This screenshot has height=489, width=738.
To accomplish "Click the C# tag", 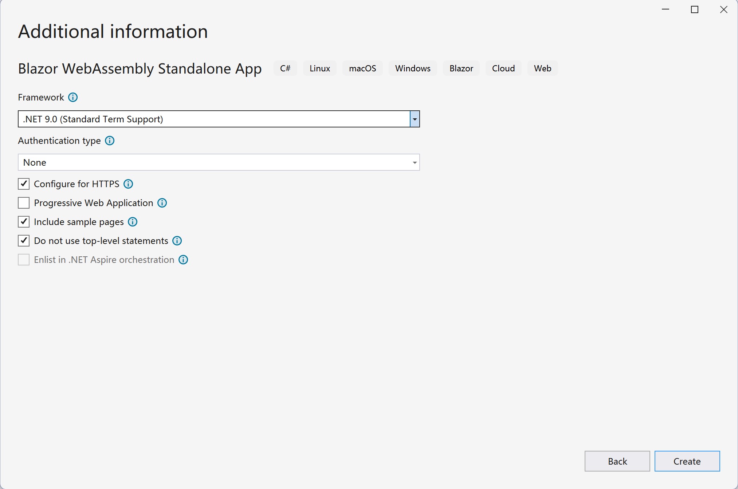I will pyautogui.click(x=285, y=68).
